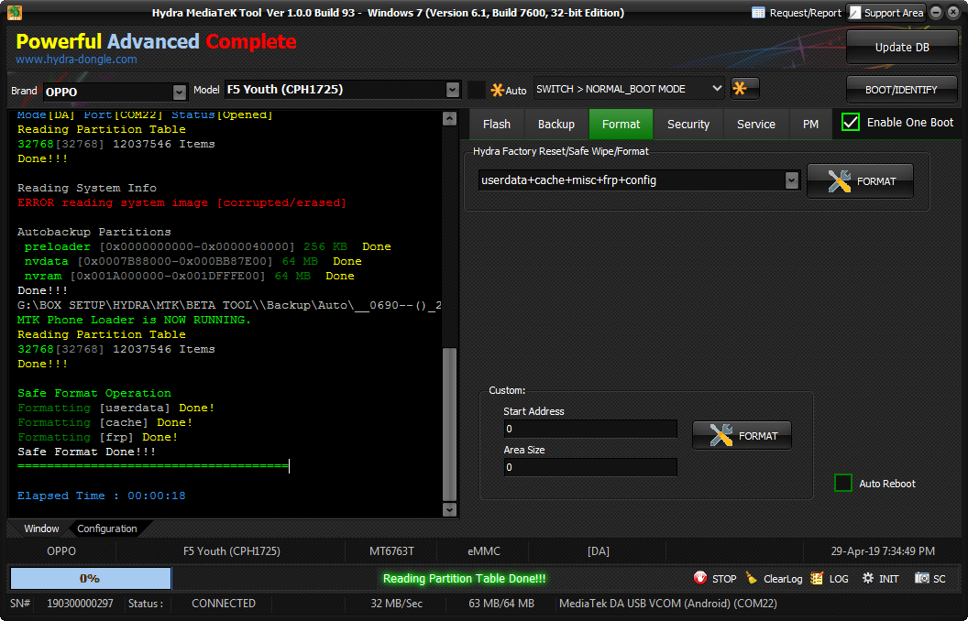Click the red STOP icon
This screenshot has height=621, width=968.
point(700,578)
